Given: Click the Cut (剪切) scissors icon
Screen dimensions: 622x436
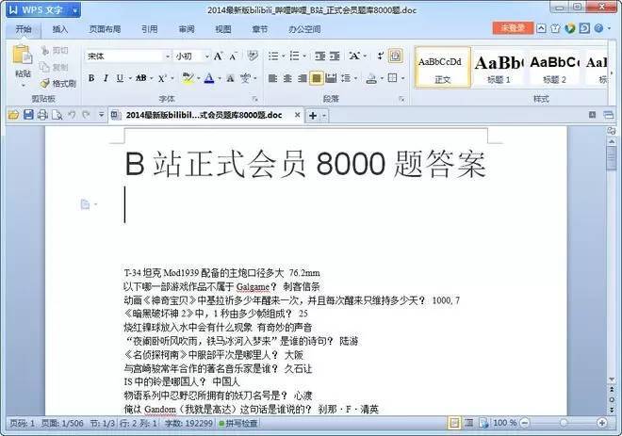Looking at the screenshot, I should pyautogui.click(x=45, y=50).
